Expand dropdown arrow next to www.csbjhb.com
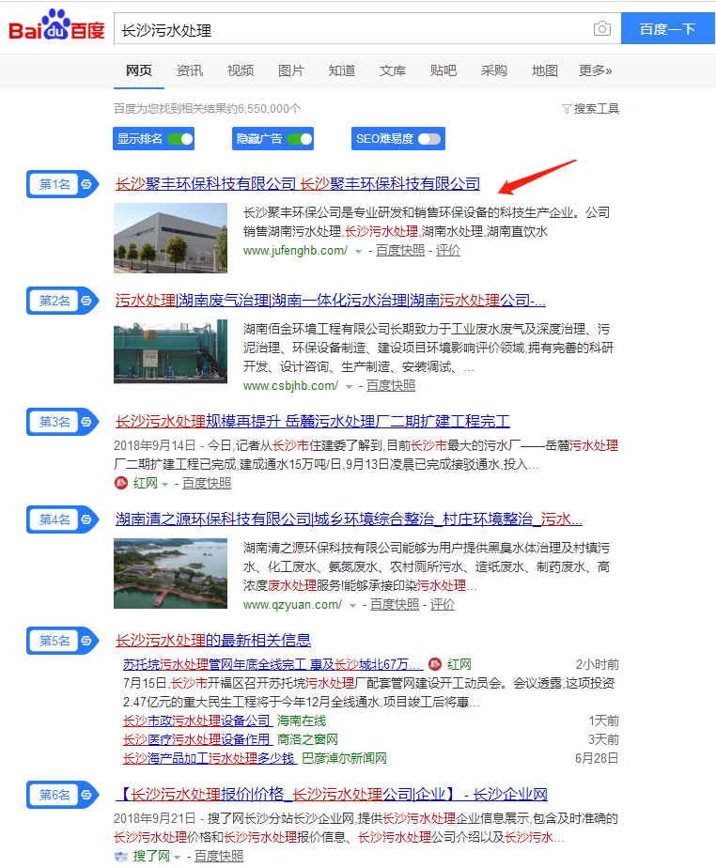Image resolution: width=716 pixels, height=868 pixels. tap(349, 386)
